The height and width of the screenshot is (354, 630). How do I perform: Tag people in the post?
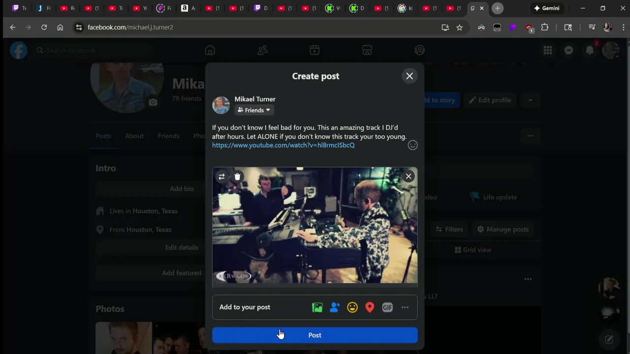[335, 307]
